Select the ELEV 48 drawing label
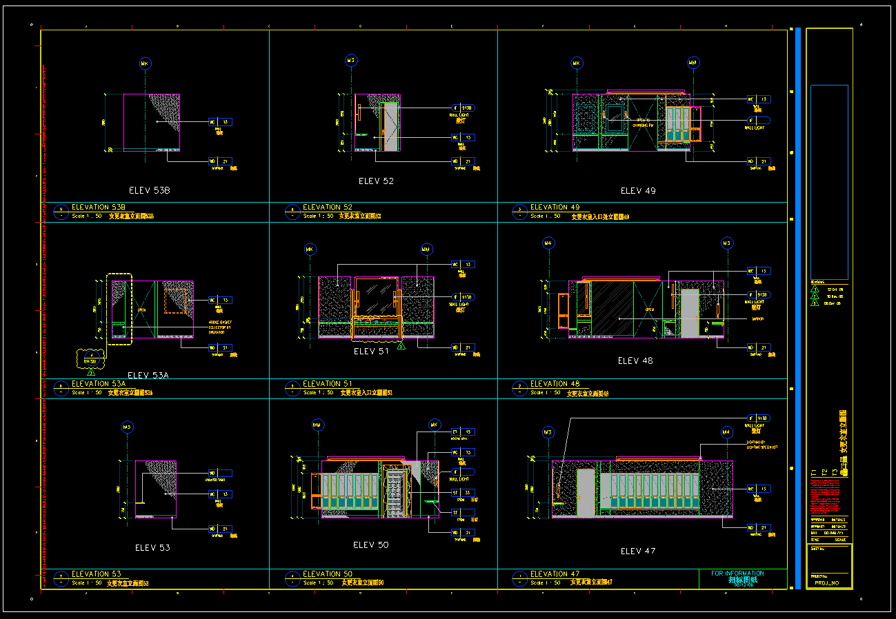 [x=635, y=361]
